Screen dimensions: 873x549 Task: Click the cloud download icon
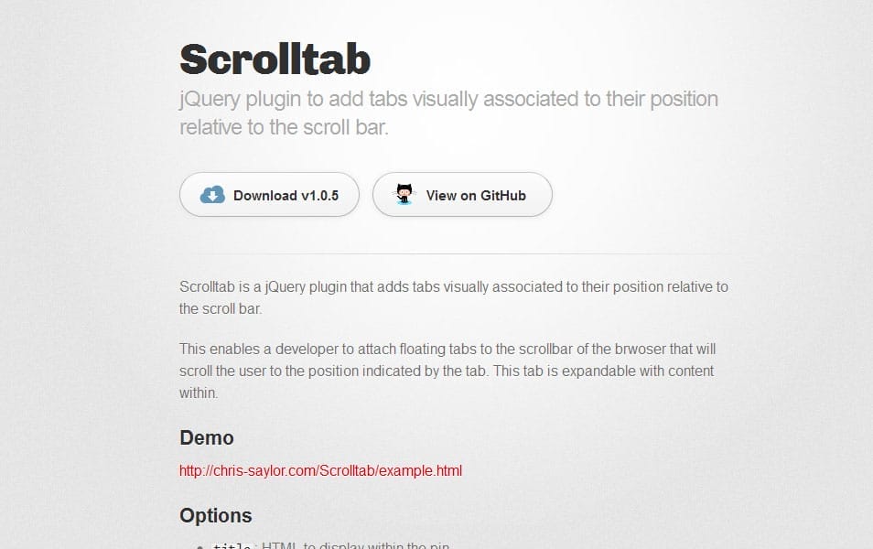click(211, 194)
